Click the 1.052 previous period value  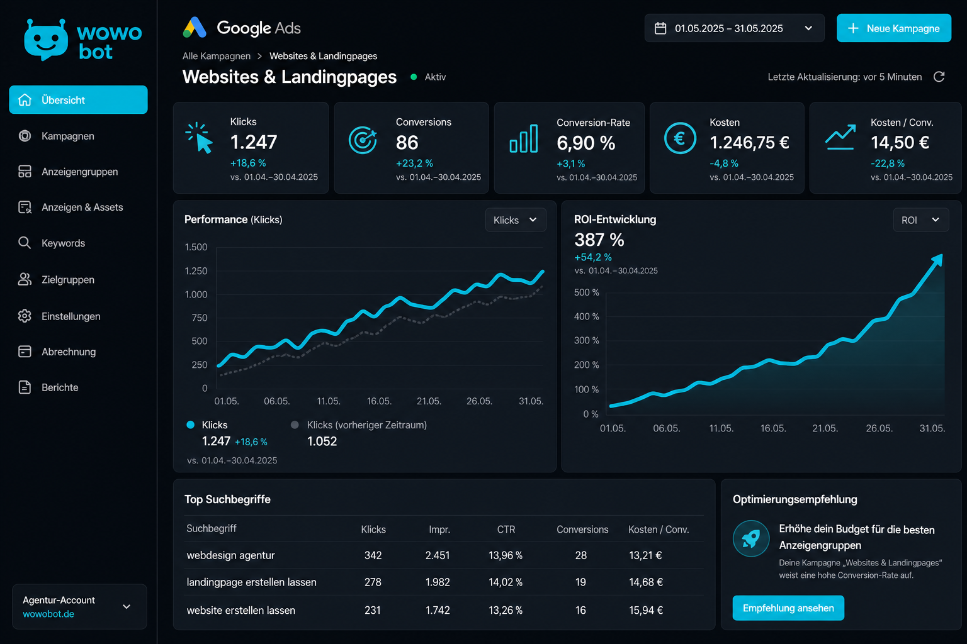[x=322, y=441]
